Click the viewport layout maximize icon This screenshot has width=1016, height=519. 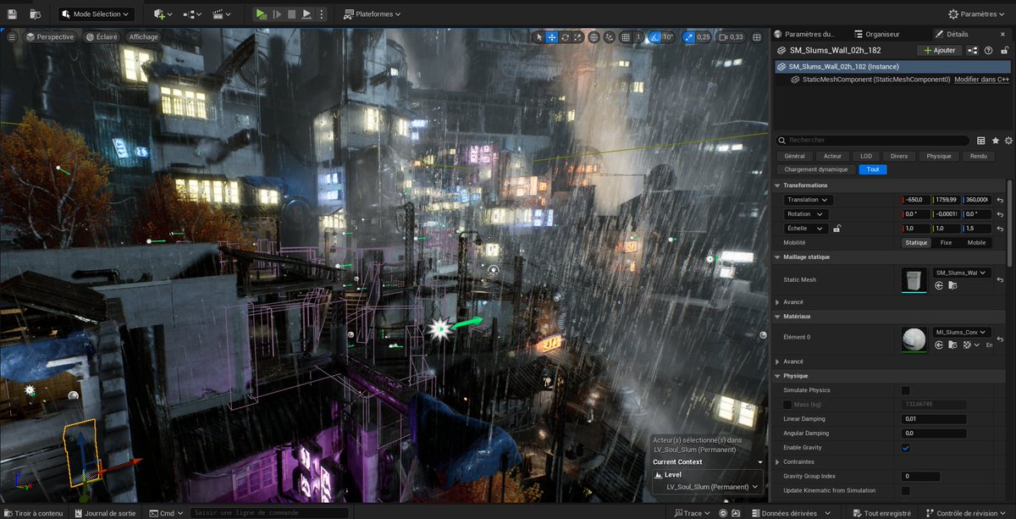(x=757, y=37)
